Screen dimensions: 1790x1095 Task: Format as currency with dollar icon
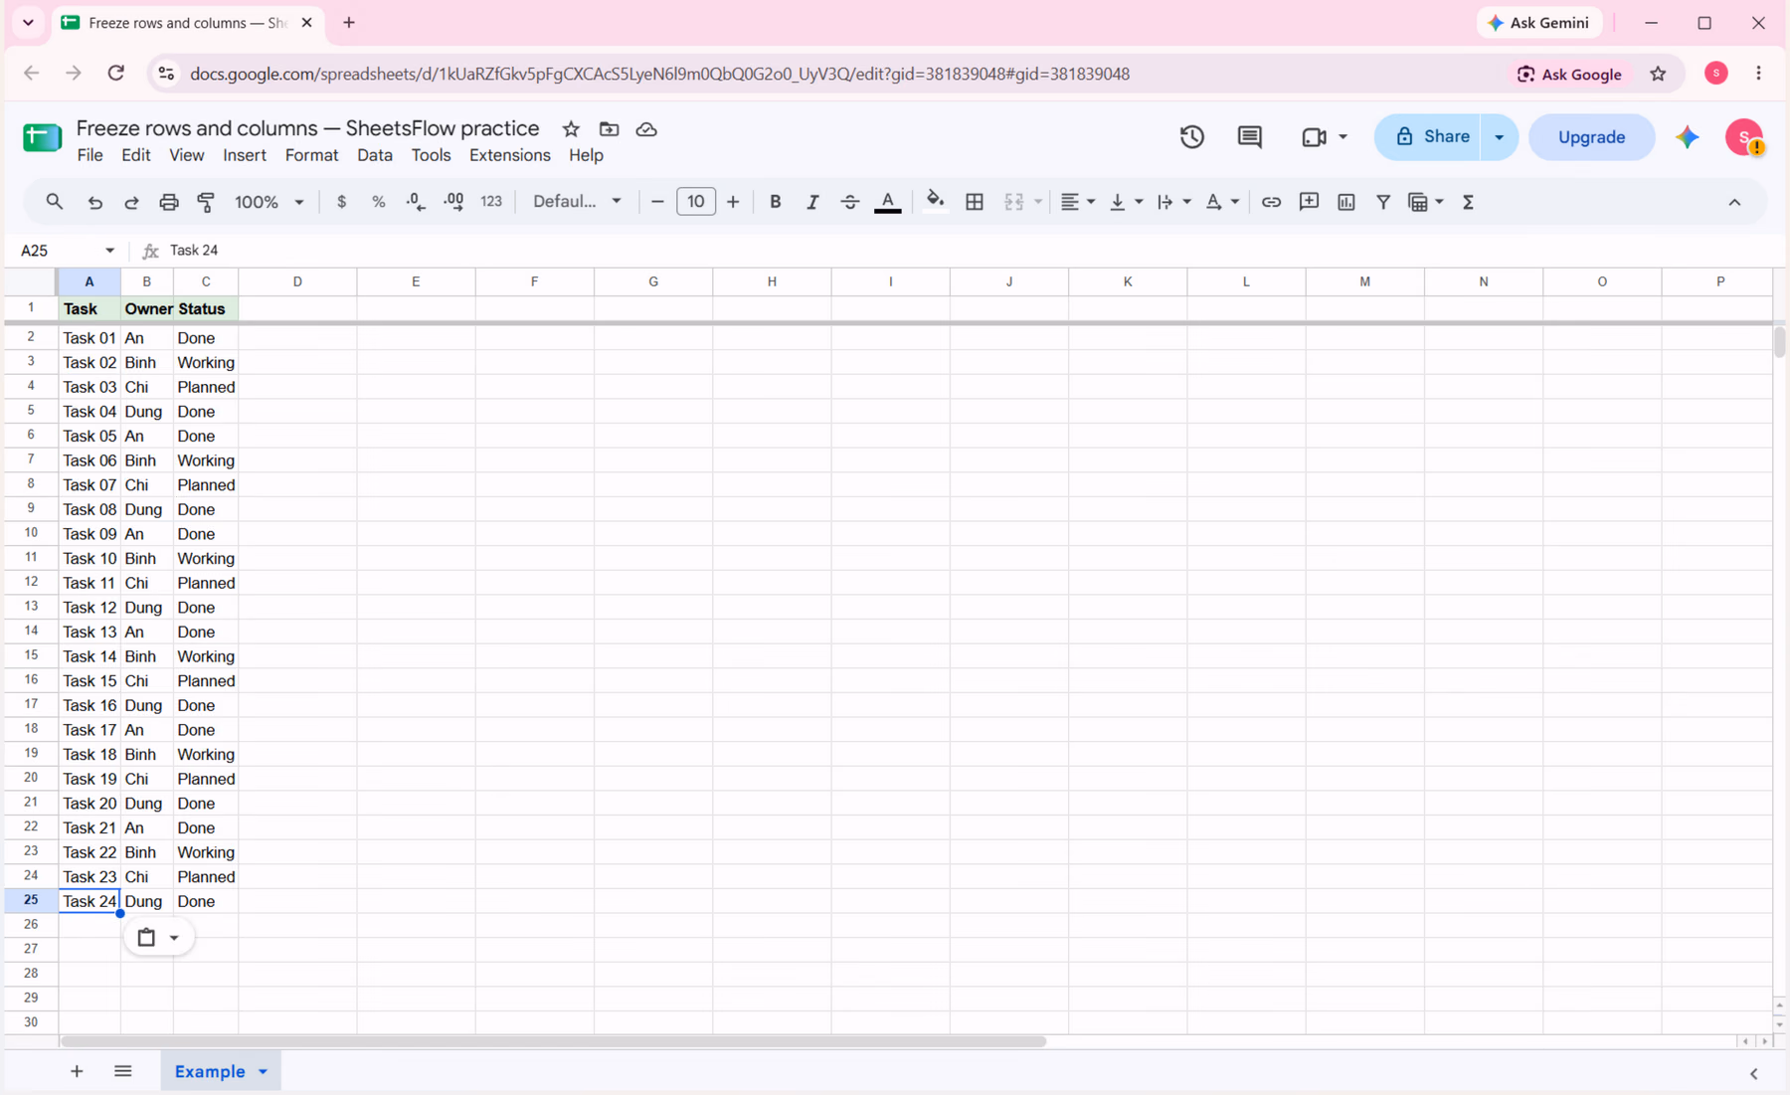tap(341, 202)
